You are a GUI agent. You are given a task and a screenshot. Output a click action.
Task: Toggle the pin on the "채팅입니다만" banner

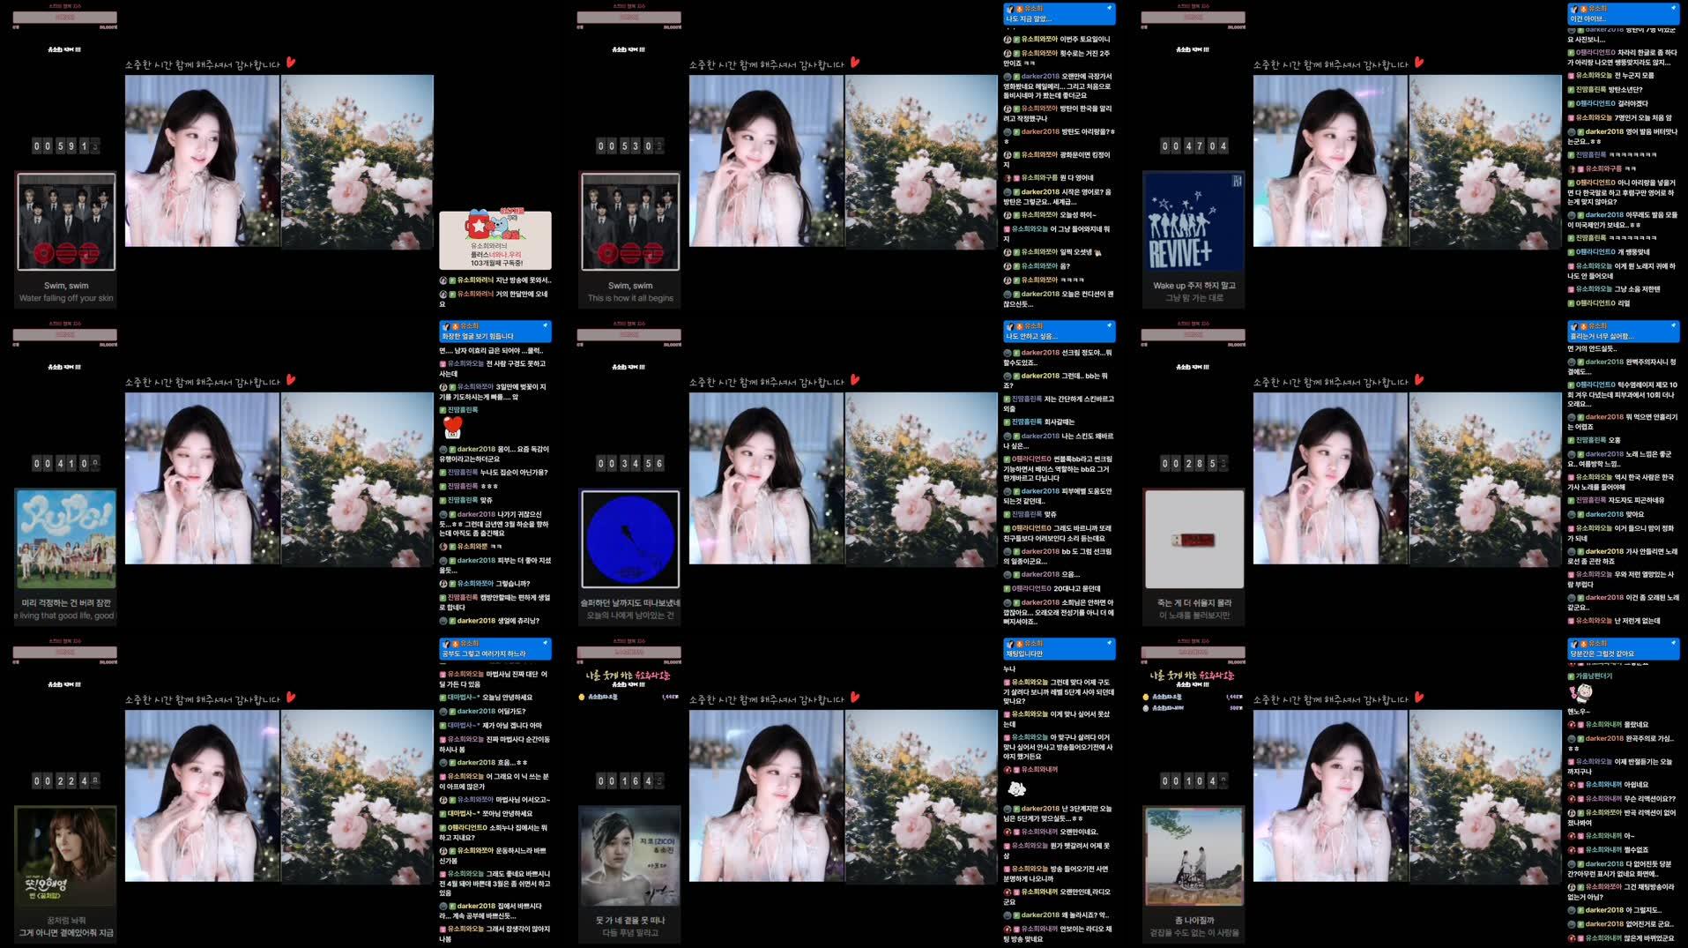pos(1109,645)
